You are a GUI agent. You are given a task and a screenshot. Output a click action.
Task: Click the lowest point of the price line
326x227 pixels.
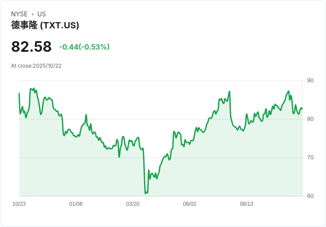click(x=145, y=193)
